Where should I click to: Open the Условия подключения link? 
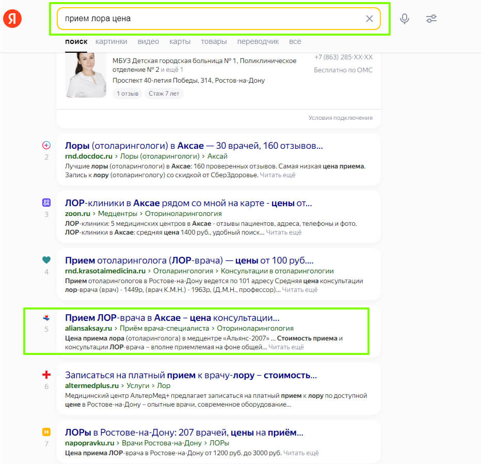(x=340, y=118)
